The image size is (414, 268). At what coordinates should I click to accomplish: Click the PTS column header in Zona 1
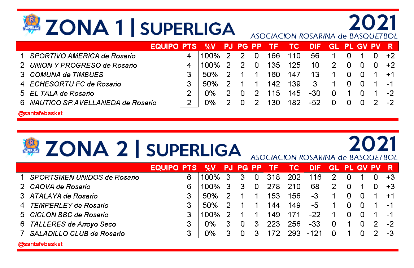pos(189,46)
